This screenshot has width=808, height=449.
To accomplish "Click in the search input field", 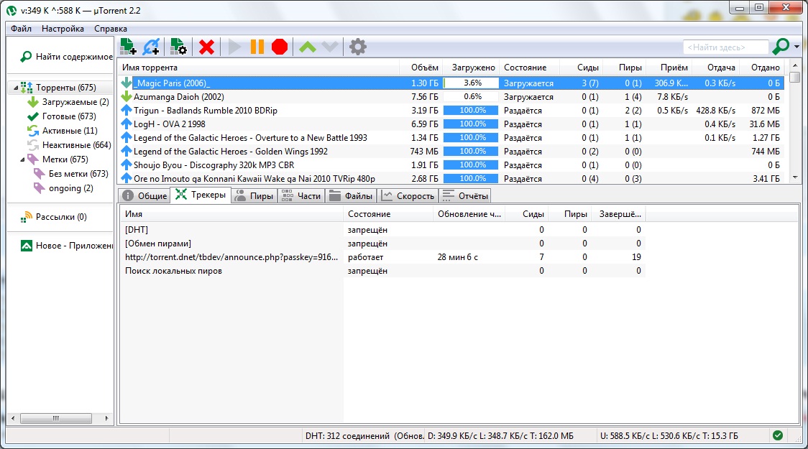I will tap(725, 47).
